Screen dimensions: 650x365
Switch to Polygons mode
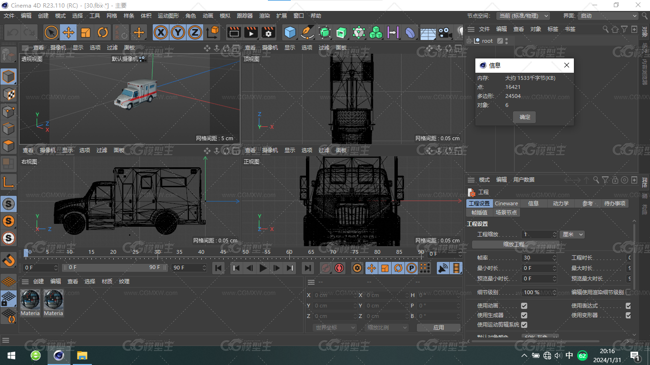[x=9, y=146]
